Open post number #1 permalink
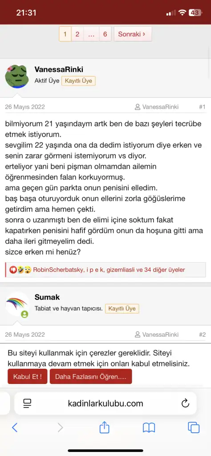This screenshot has height=456, width=211. [x=202, y=107]
